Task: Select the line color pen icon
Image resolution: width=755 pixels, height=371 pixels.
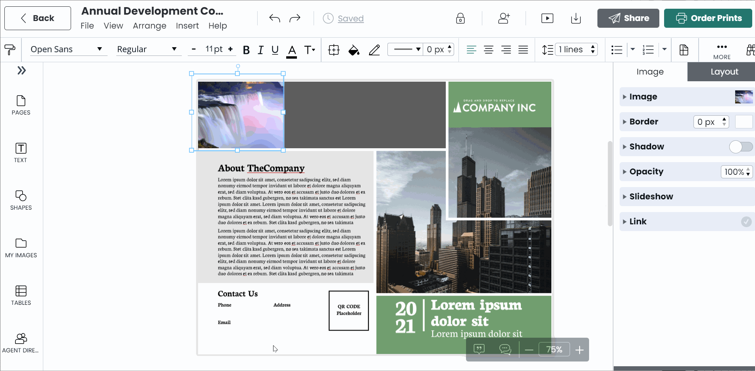Action: tap(374, 50)
